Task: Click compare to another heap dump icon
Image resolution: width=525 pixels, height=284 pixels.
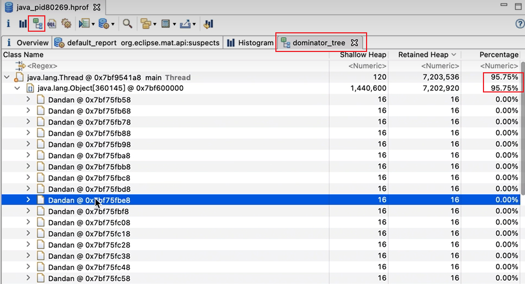Action: click(x=208, y=24)
